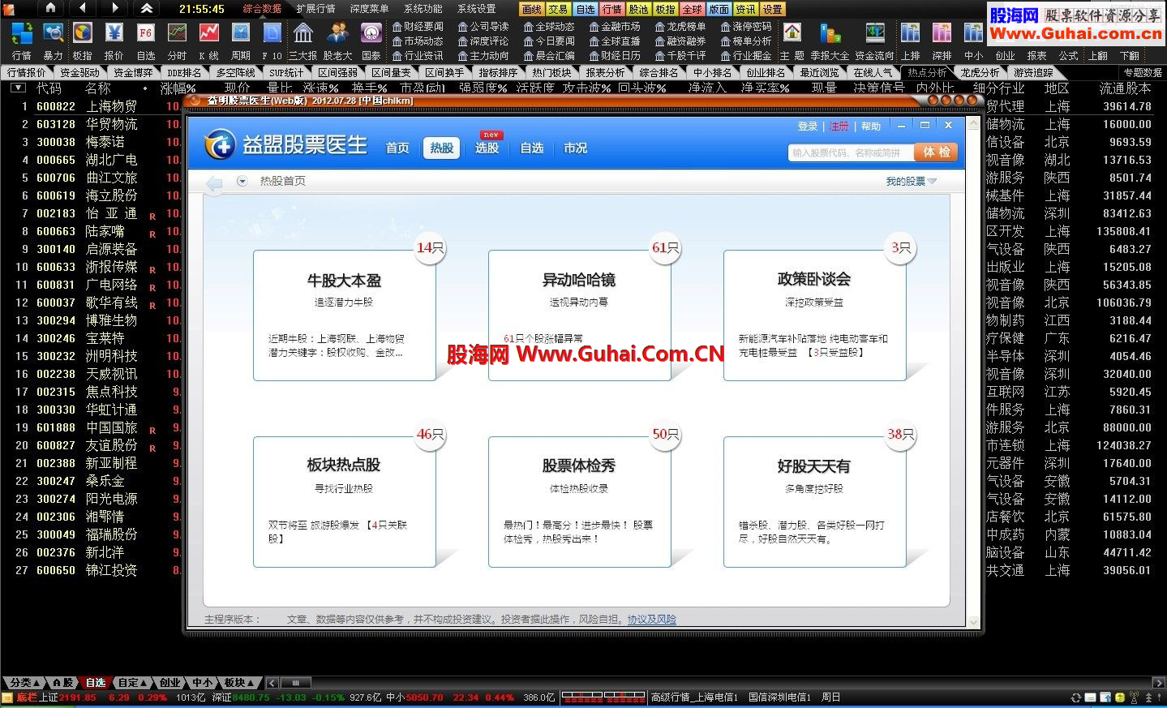Toggle the 交易 trading button
The width and height of the screenshot is (1167, 708).
[558, 9]
